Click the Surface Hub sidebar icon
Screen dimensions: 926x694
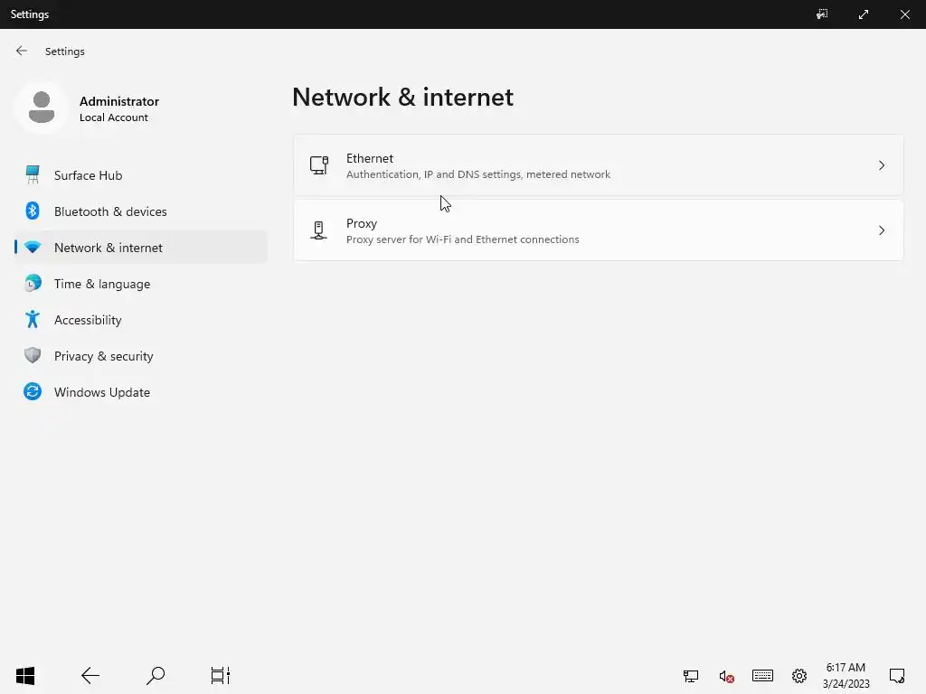33,174
